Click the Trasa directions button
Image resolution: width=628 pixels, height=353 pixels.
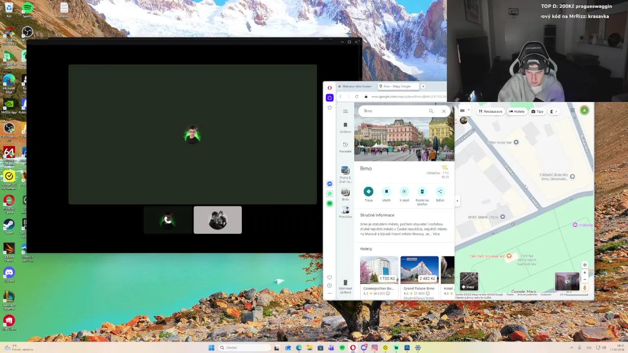(x=368, y=194)
